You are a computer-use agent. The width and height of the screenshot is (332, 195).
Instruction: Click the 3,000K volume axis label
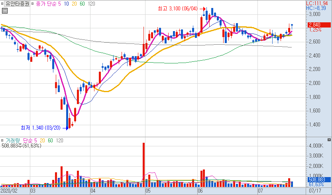click(x=316, y=156)
